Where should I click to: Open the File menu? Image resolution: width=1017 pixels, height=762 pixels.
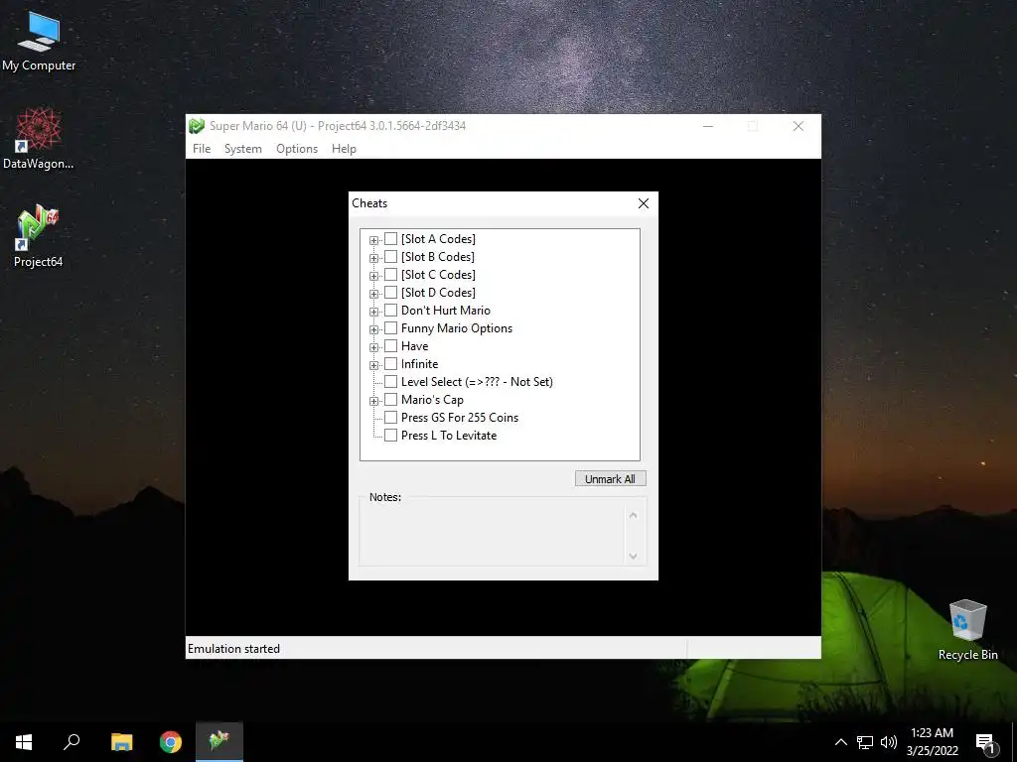click(202, 149)
